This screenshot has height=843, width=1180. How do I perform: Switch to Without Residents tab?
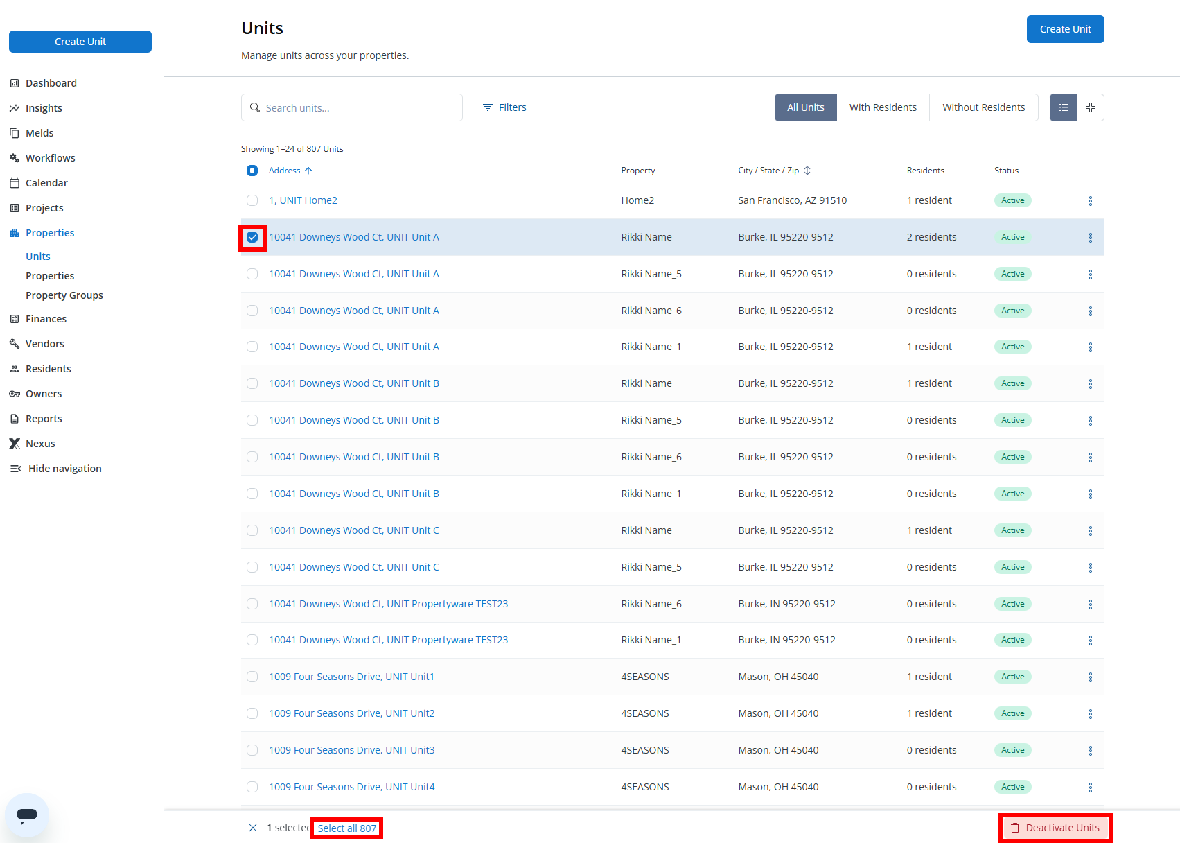pos(983,107)
